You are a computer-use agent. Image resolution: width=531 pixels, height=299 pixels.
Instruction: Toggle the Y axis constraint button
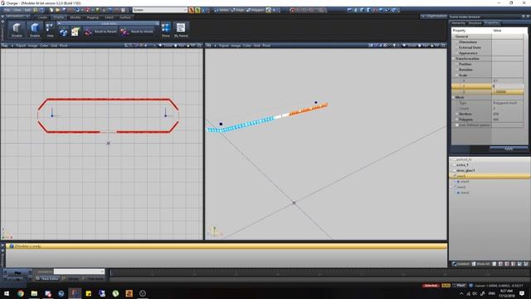coord(197,10)
